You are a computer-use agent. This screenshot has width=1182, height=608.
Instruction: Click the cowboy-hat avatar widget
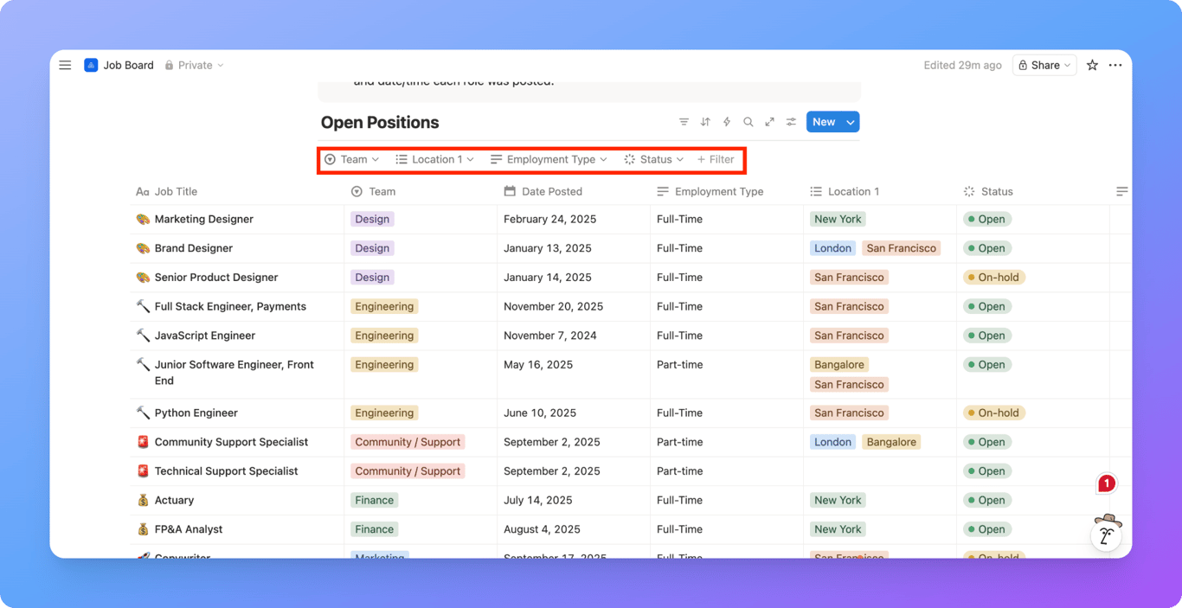pos(1106,534)
